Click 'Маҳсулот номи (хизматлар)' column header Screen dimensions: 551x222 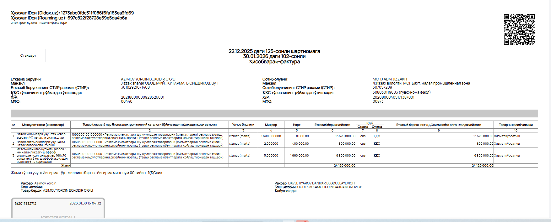[43, 125]
